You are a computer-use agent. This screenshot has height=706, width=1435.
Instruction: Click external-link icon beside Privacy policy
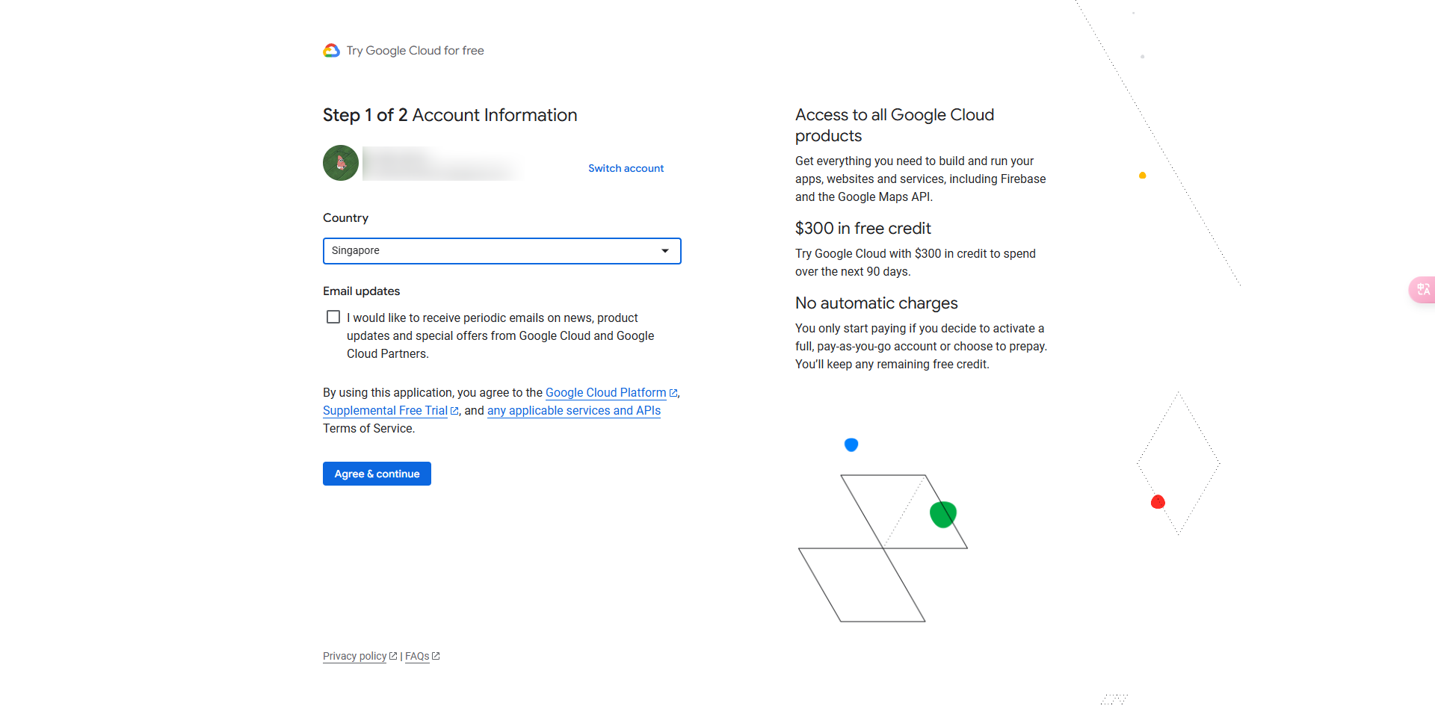(x=393, y=656)
